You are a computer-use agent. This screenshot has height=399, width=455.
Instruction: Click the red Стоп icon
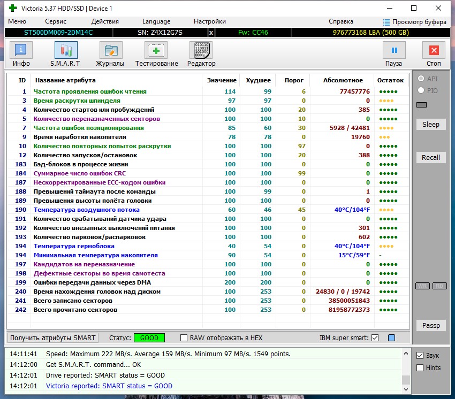pos(434,50)
